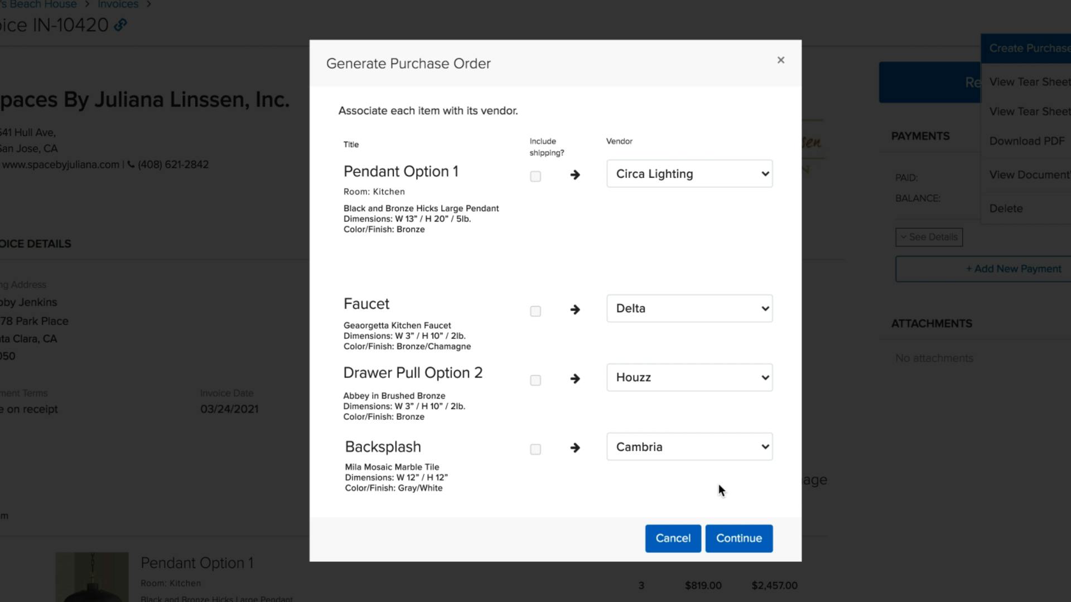Screen dimensions: 1071x602
Task: Click arrow icon in Backsplash row
Action: click(575, 448)
